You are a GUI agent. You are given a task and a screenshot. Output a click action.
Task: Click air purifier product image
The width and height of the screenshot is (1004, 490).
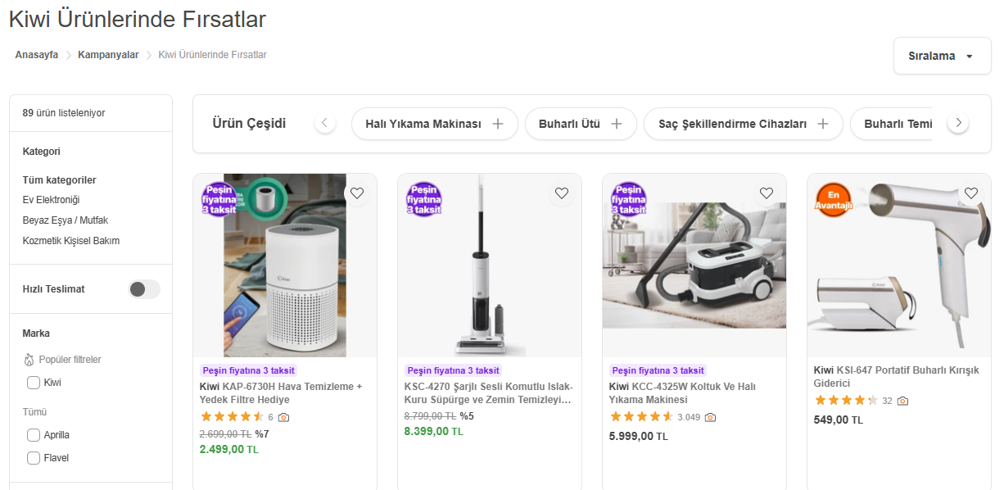tap(285, 265)
